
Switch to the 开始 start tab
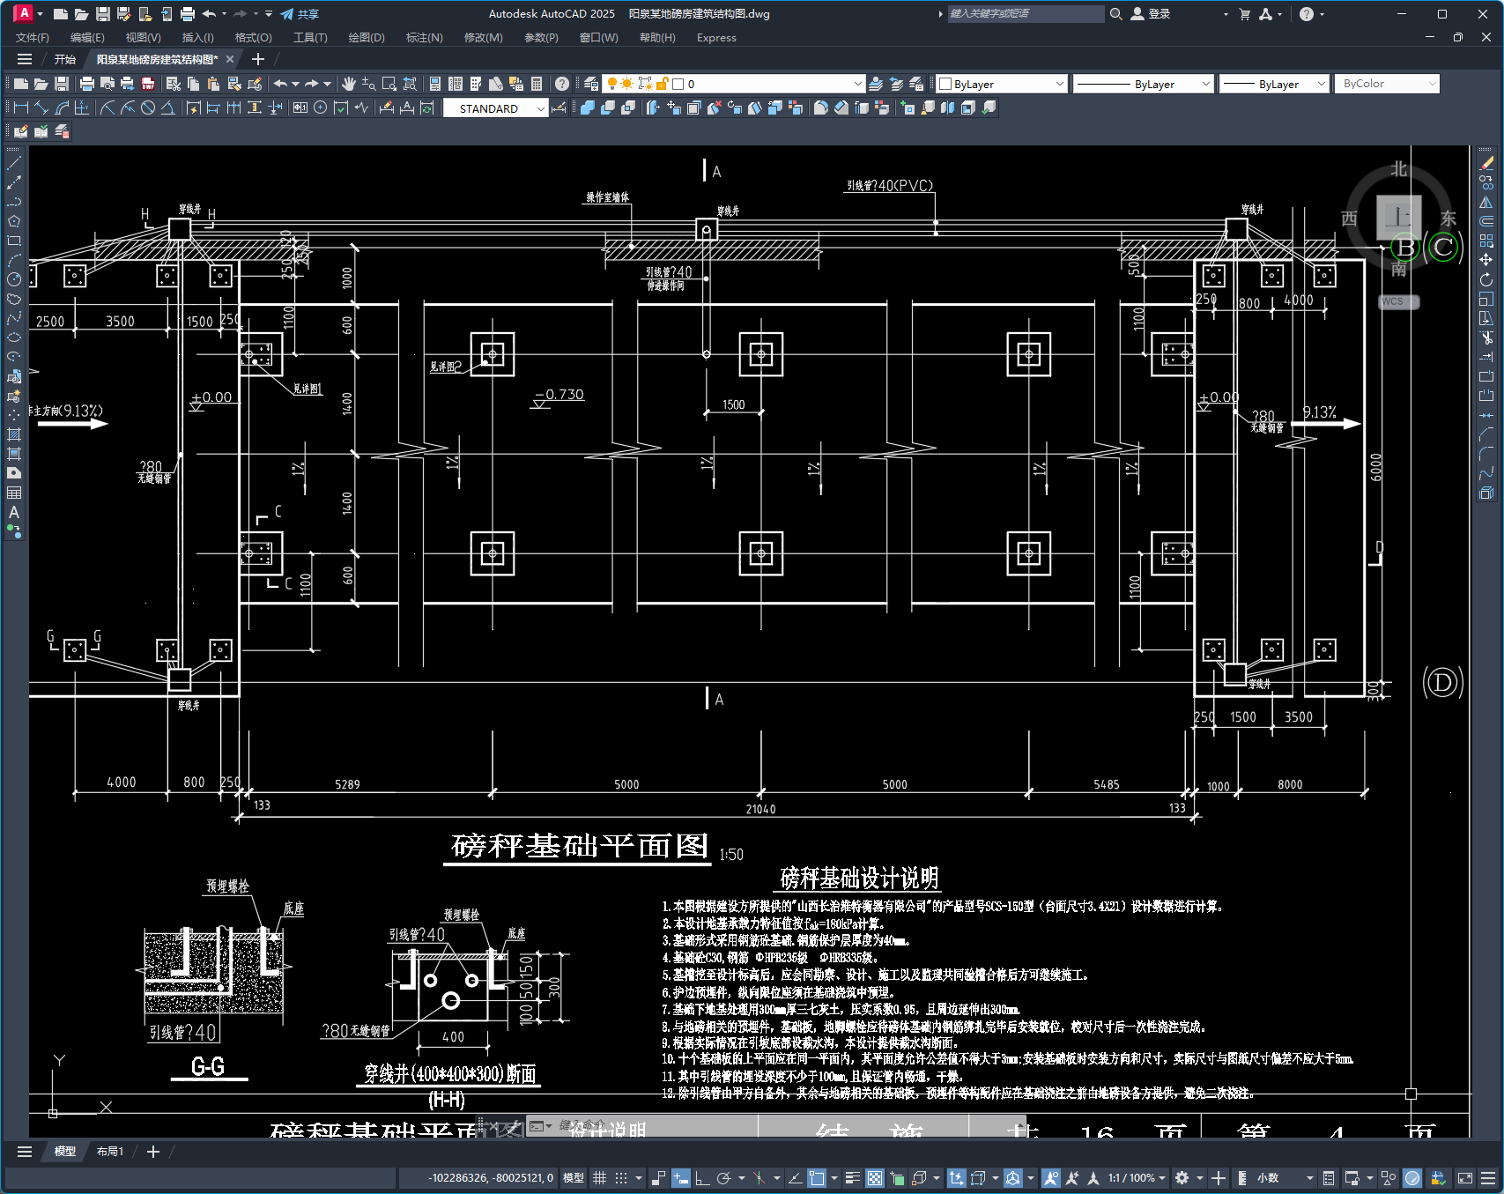coord(65,59)
